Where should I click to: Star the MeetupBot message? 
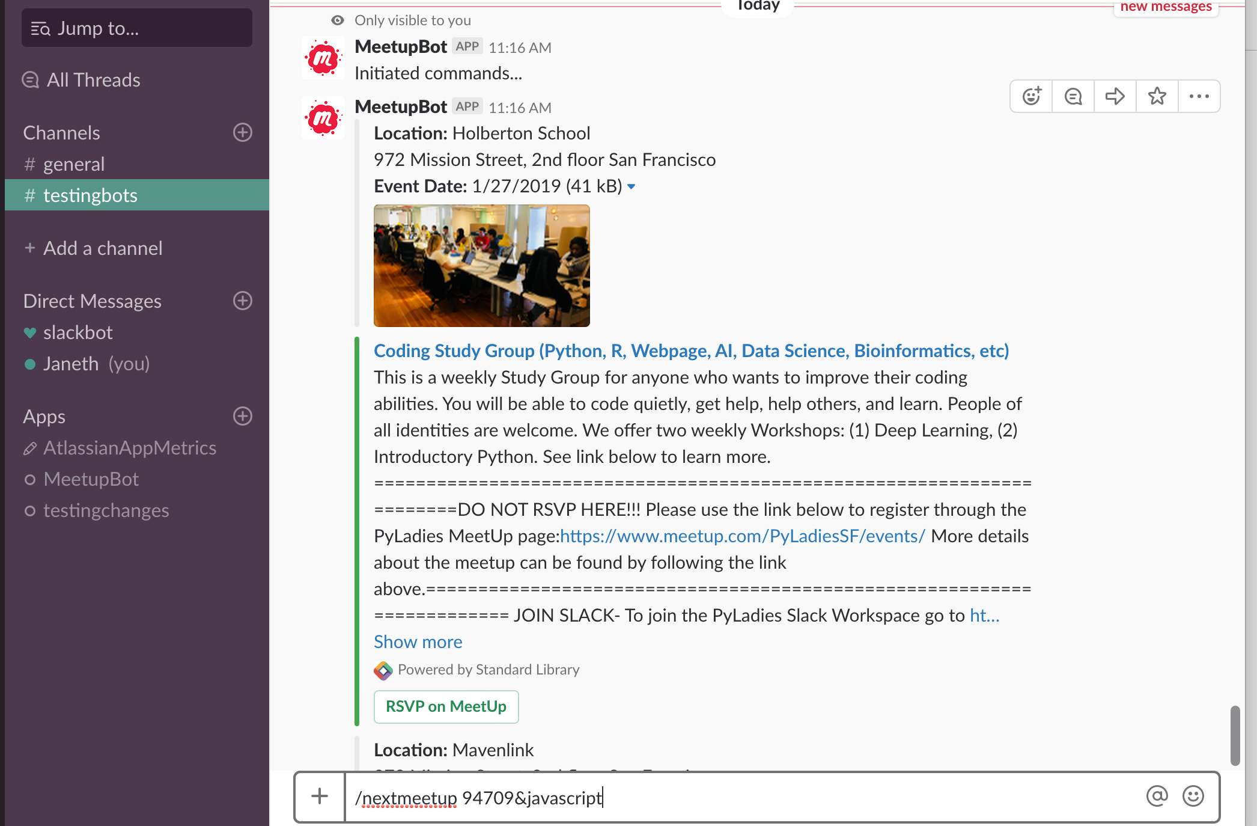click(x=1157, y=96)
